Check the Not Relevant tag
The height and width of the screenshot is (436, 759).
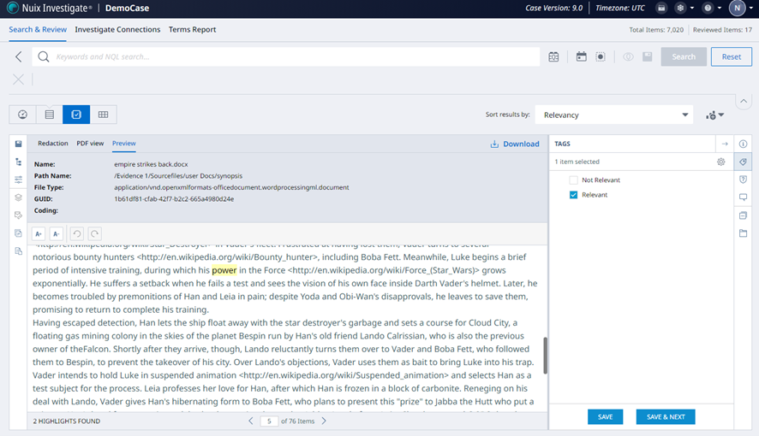[574, 180]
